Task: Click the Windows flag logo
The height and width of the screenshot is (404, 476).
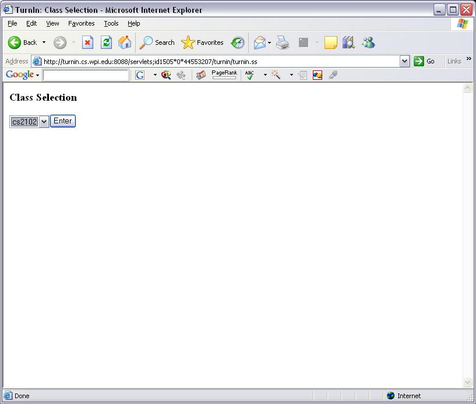Action: pyautogui.click(x=463, y=24)
